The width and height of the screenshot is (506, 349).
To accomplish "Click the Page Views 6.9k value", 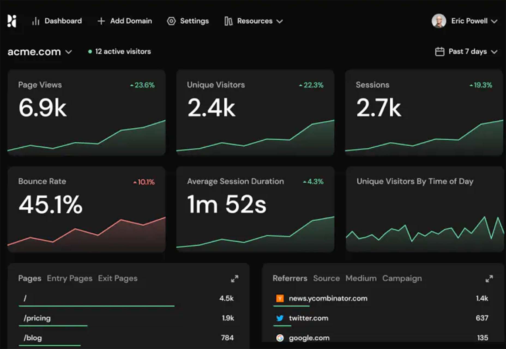I will point(43,108).
